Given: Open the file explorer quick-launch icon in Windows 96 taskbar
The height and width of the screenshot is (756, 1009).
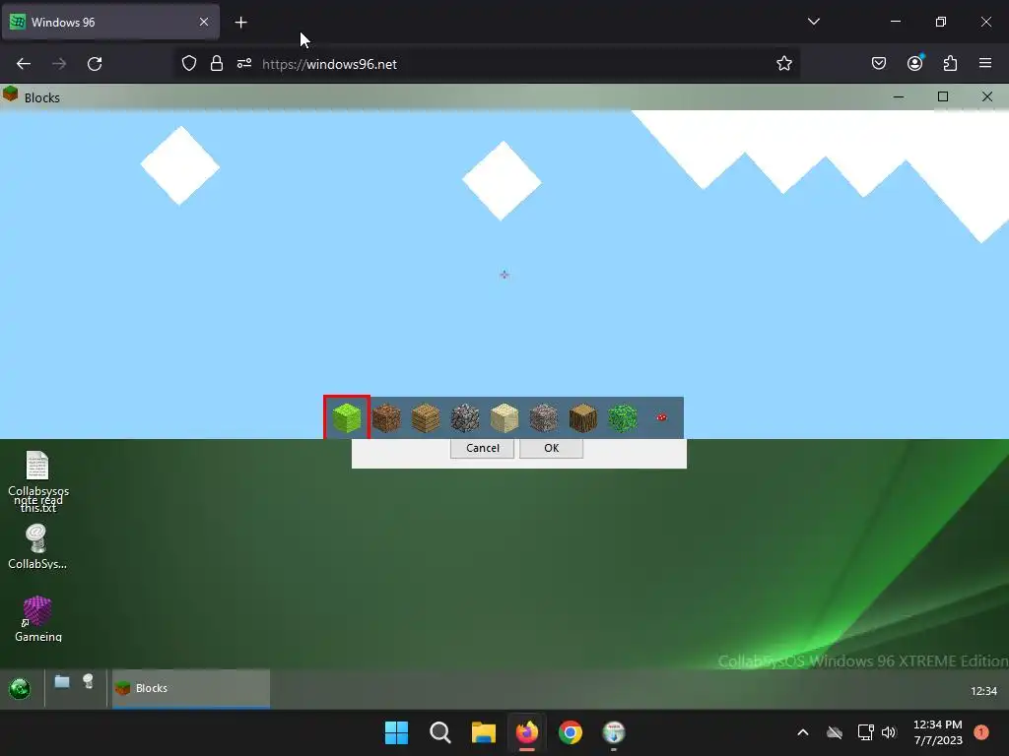Looking at the screenshot, I should (x=62, y=681).
